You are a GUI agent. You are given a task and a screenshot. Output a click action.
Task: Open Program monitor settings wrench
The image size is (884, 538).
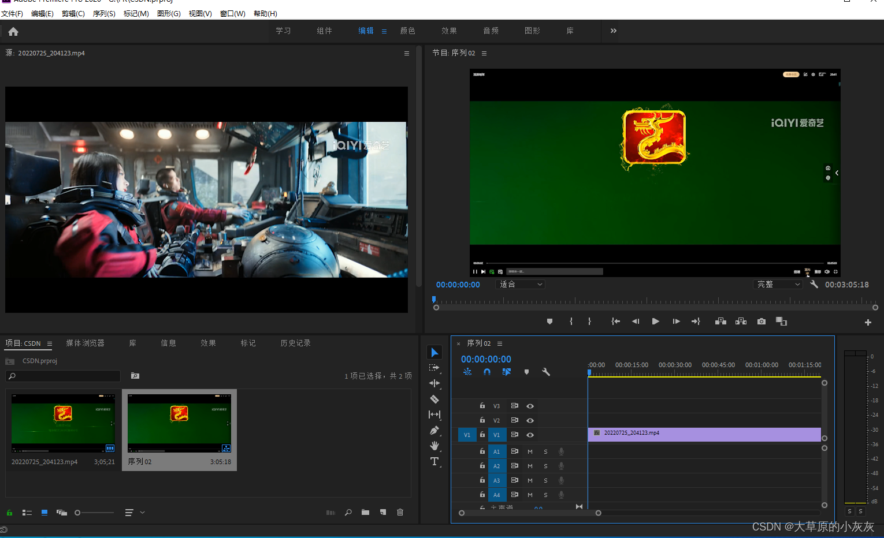814,284
